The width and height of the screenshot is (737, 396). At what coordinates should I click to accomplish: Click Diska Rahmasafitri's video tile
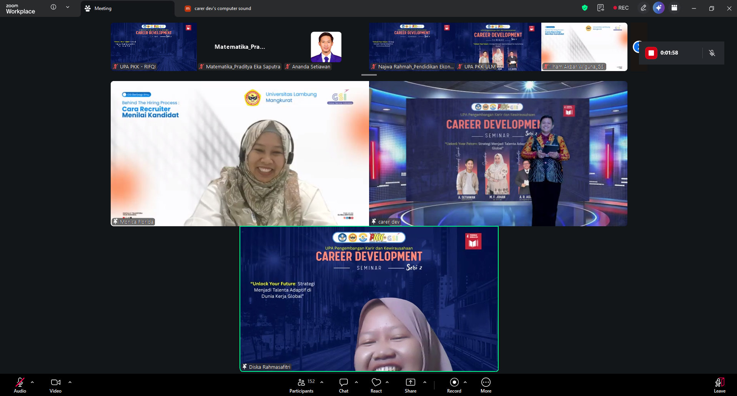pos(369,299)
